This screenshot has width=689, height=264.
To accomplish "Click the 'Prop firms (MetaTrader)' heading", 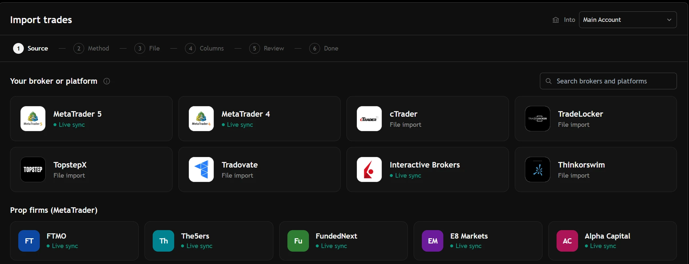I will 54,210.
